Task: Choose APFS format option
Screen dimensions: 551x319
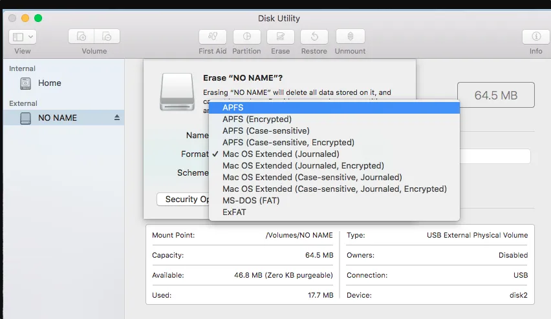Action: 334,108
